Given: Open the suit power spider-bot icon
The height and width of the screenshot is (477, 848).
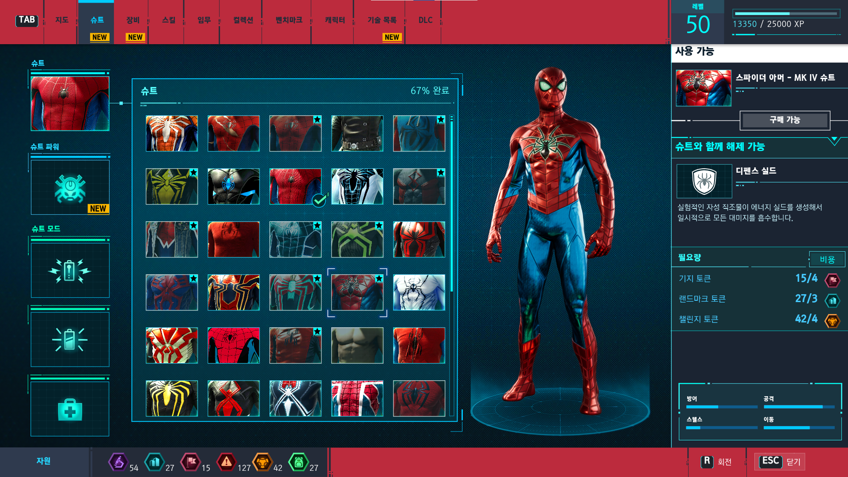Looking at the screenshot, I should 70,187.
